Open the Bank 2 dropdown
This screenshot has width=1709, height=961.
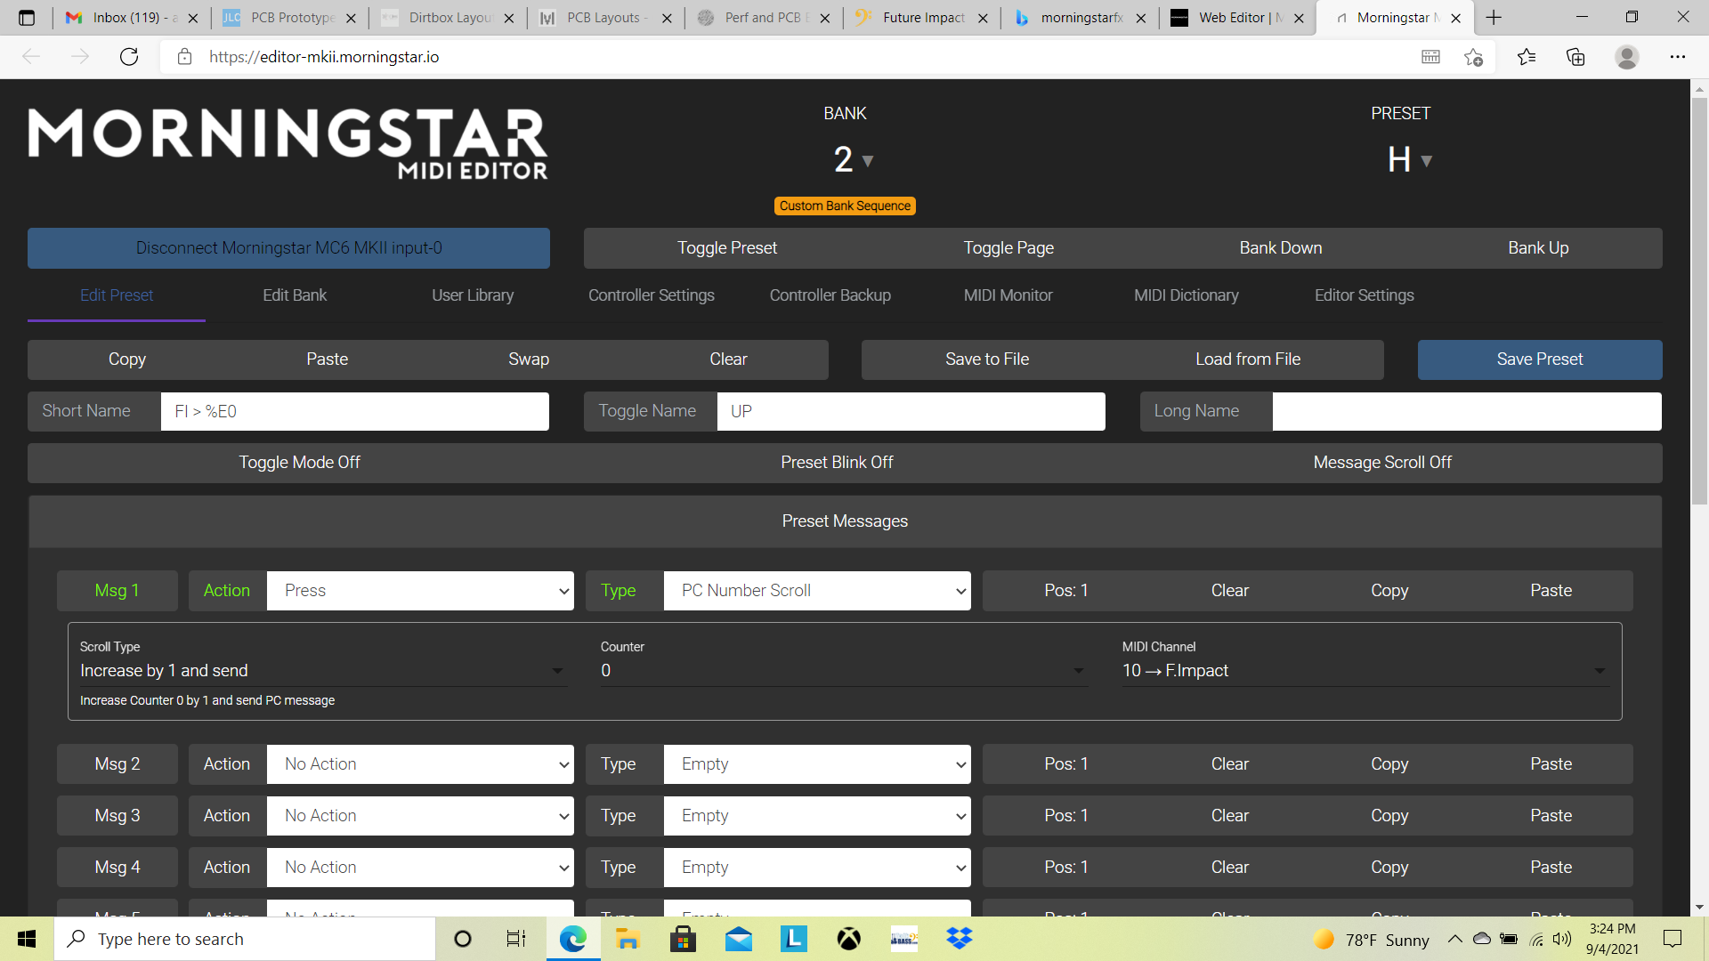[x=853, y=160]
